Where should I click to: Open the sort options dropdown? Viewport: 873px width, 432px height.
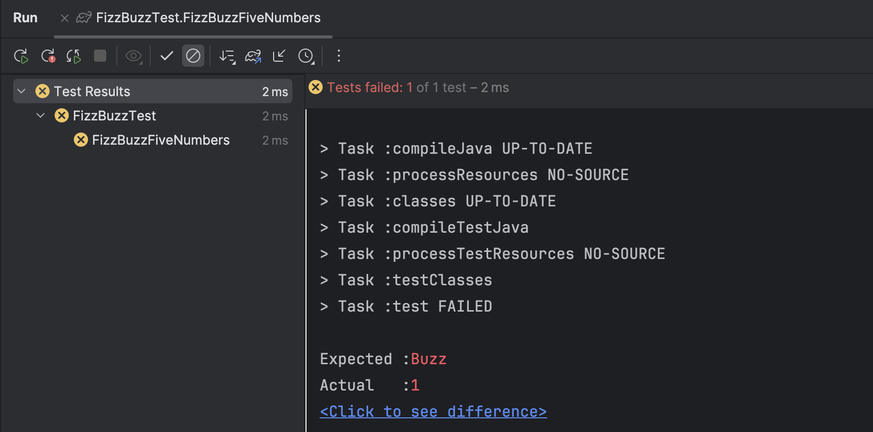tap(227, 56)
